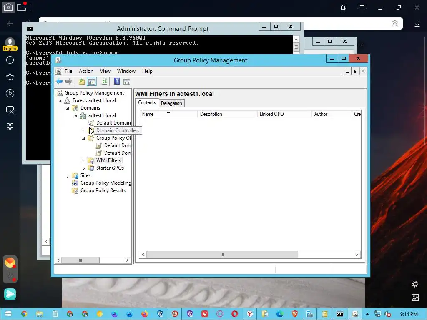
Task: Collapse the Domains node
Action: click(x=68, y=108)
